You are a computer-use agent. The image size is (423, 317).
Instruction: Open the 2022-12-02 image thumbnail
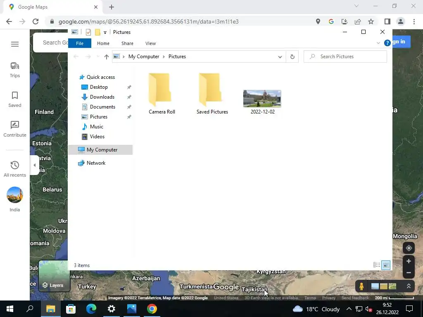[262, 99]
